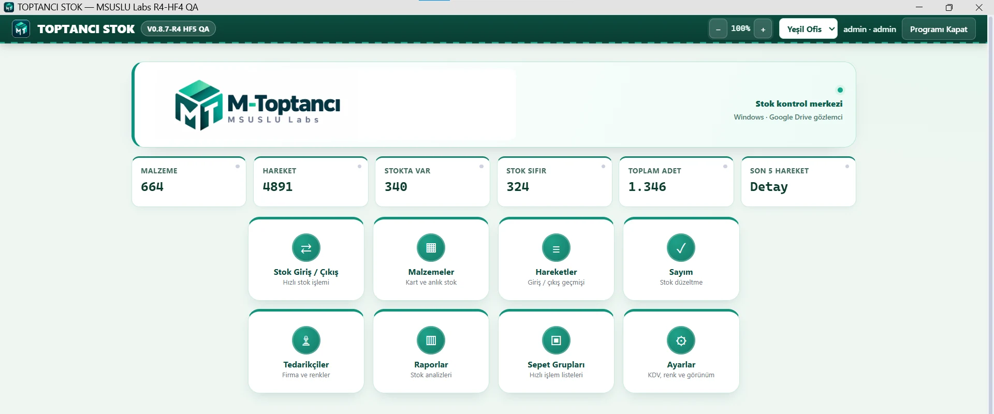This screenshot has height=414, width=994.
Task: Select the STOKTA VAR 340 stat card
Action: (x=432, y=182)
